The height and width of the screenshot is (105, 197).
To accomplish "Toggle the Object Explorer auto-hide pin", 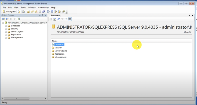I will coord(42,15).
